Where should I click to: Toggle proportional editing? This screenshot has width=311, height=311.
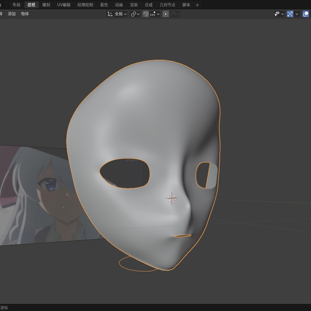pos(166,14)
